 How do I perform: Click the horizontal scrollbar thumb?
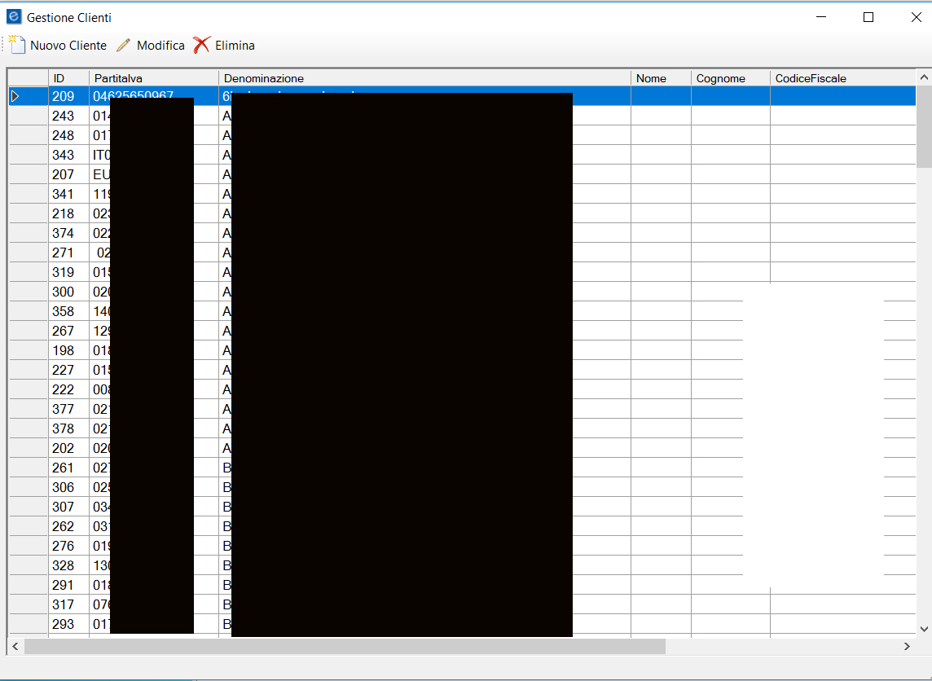345,647
